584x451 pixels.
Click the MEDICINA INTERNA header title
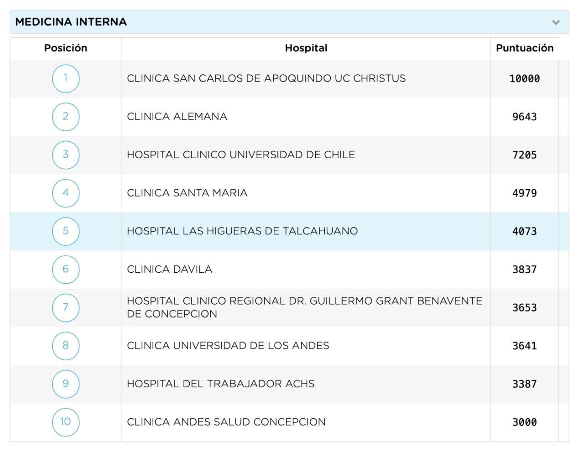coord(71,22)
